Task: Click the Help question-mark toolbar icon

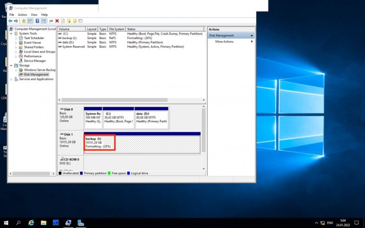Action: [37, 21]
